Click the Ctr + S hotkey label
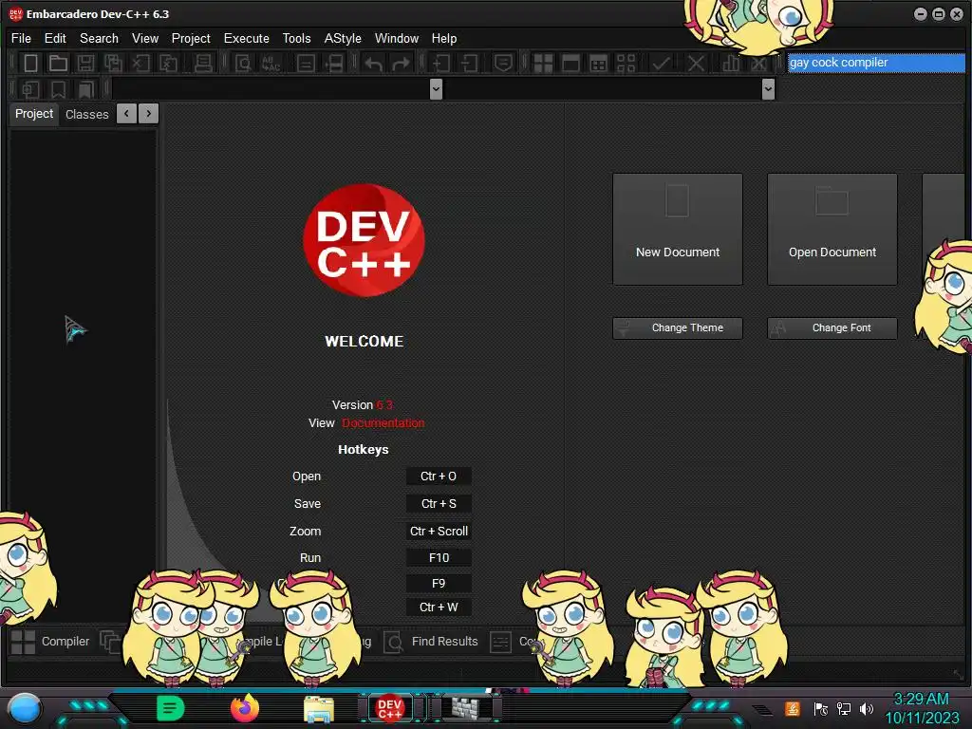 439,503
